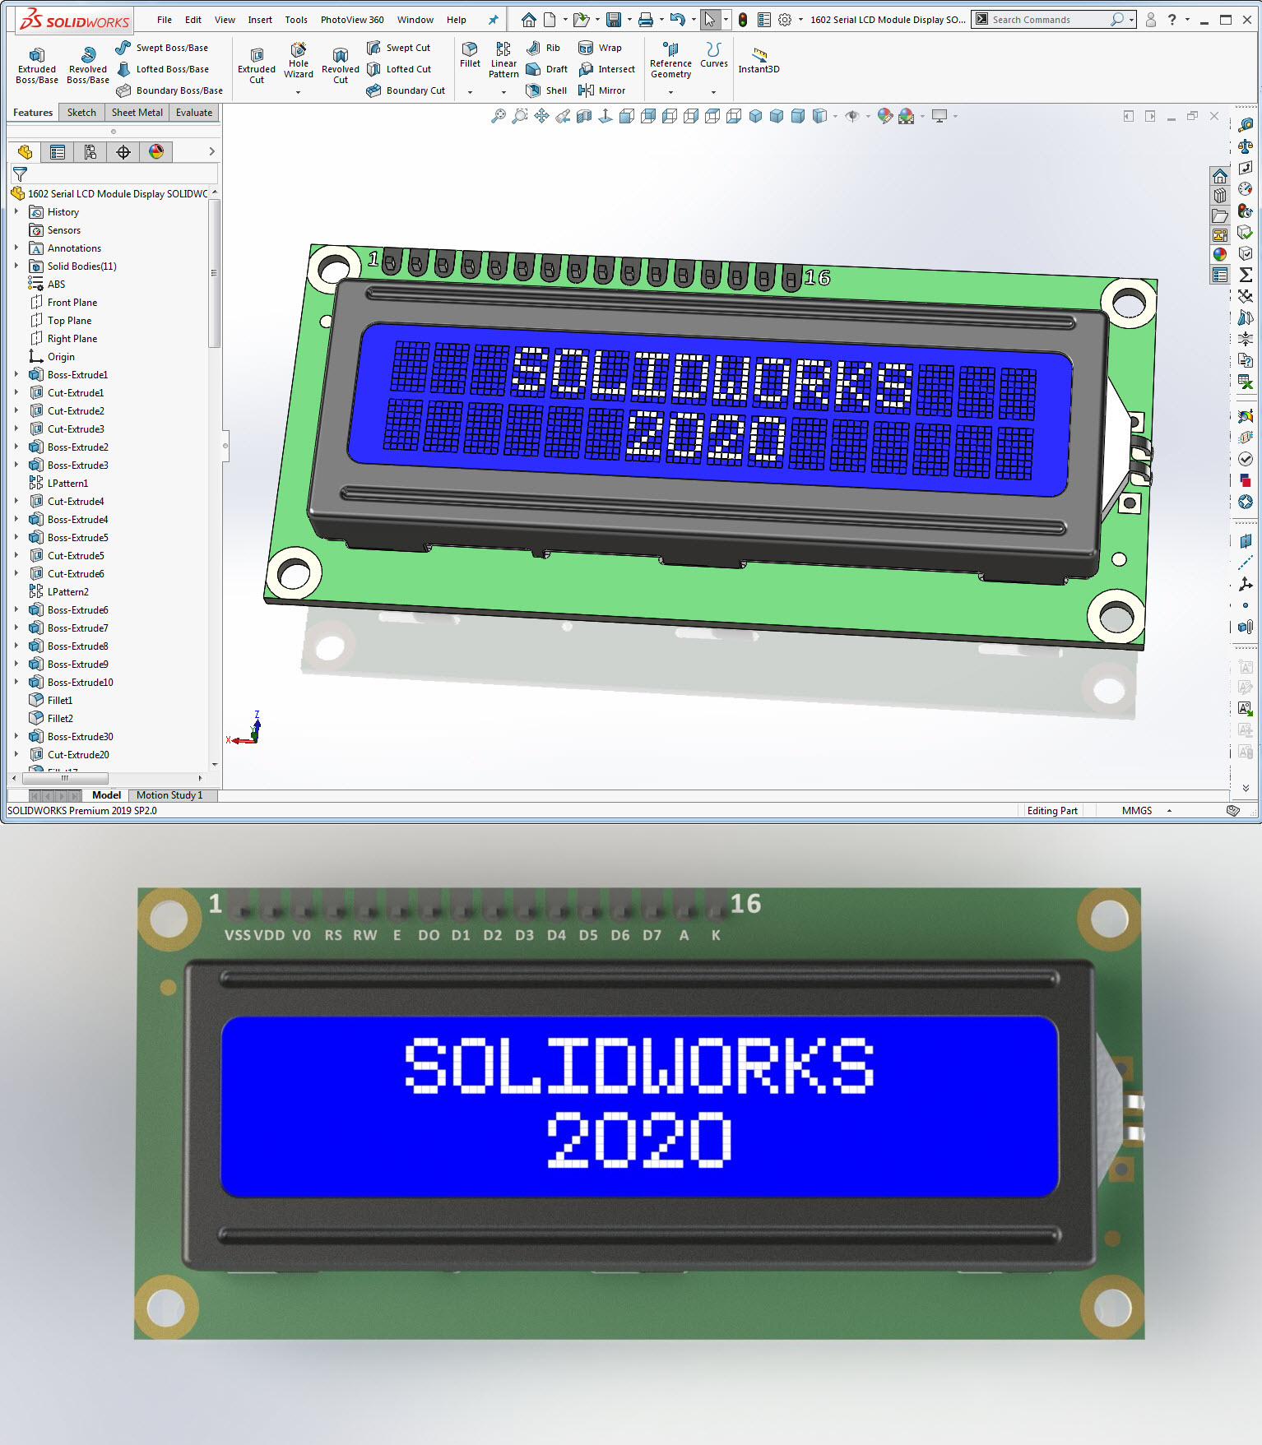The height and width of the screenshot is (1445, 1262).
Task: Open the Motion Study 1 tab
Action: (x=169, y=795)
